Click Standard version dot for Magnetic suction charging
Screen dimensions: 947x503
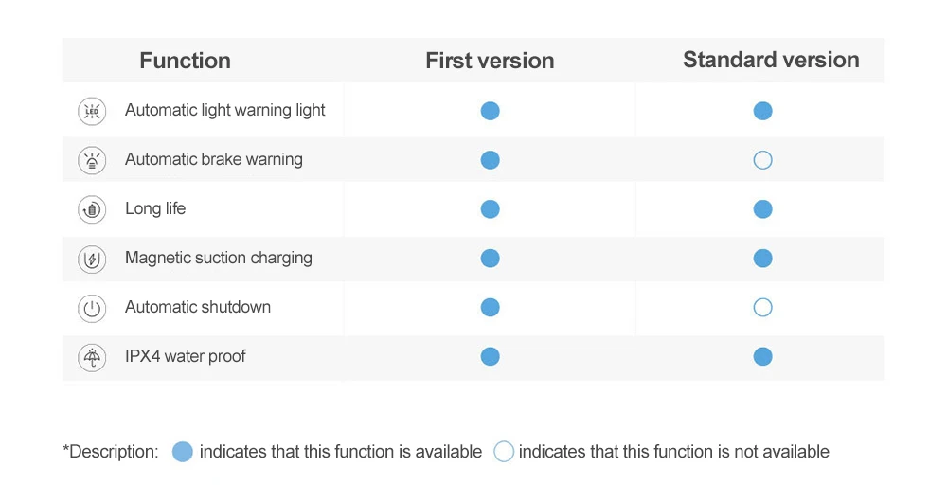pos(762,259)
